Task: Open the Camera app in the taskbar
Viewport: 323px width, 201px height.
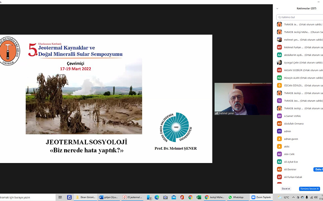Action: point(165,197)
